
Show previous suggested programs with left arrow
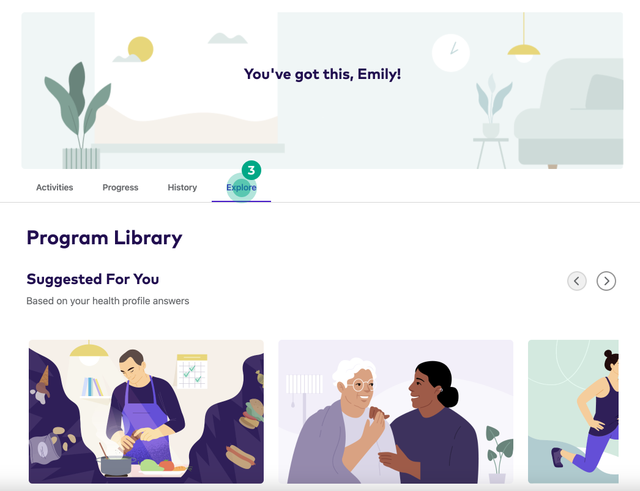pyautogui.click(x=577, y=281)
